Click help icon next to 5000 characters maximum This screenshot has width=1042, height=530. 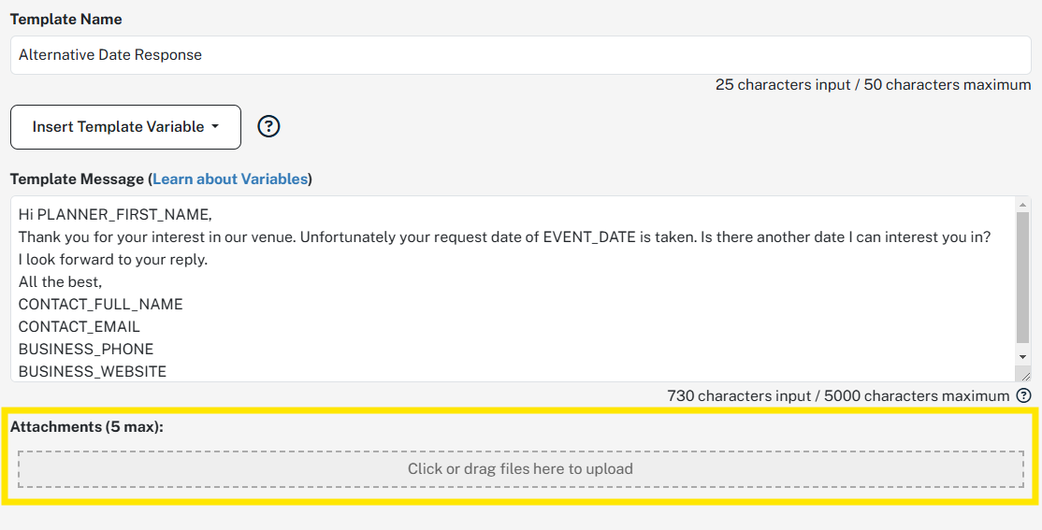(1023, 395)
